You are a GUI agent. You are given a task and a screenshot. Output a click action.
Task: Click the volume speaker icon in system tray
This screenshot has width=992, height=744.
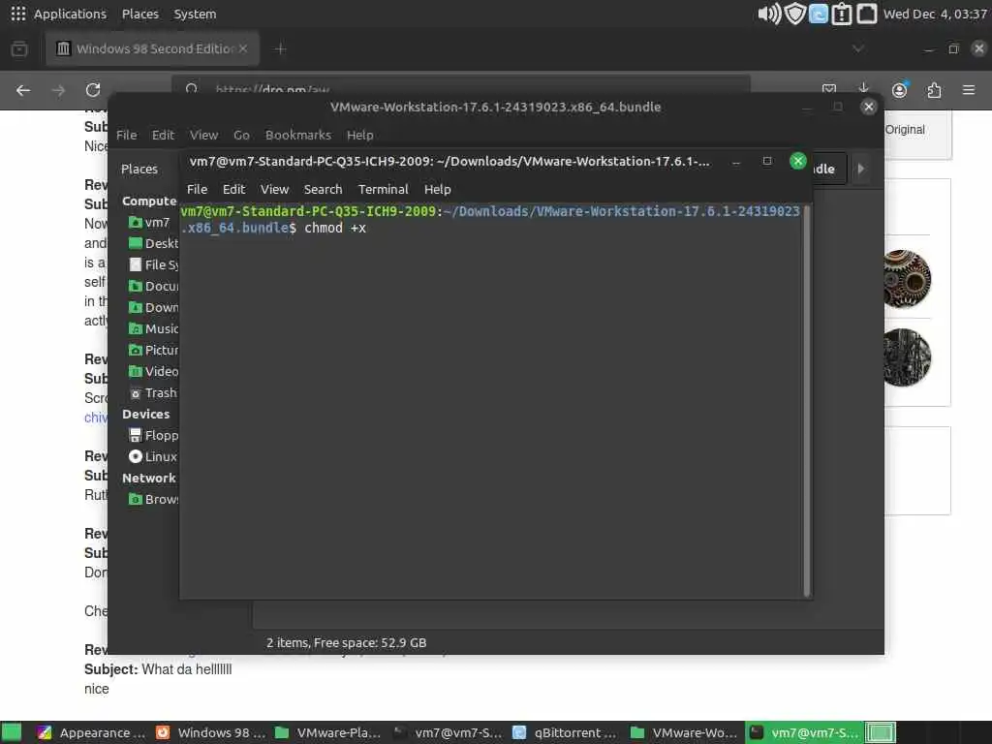[769, 14]
